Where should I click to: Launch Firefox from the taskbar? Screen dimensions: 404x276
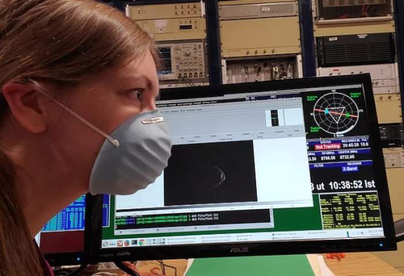point(126,243)
